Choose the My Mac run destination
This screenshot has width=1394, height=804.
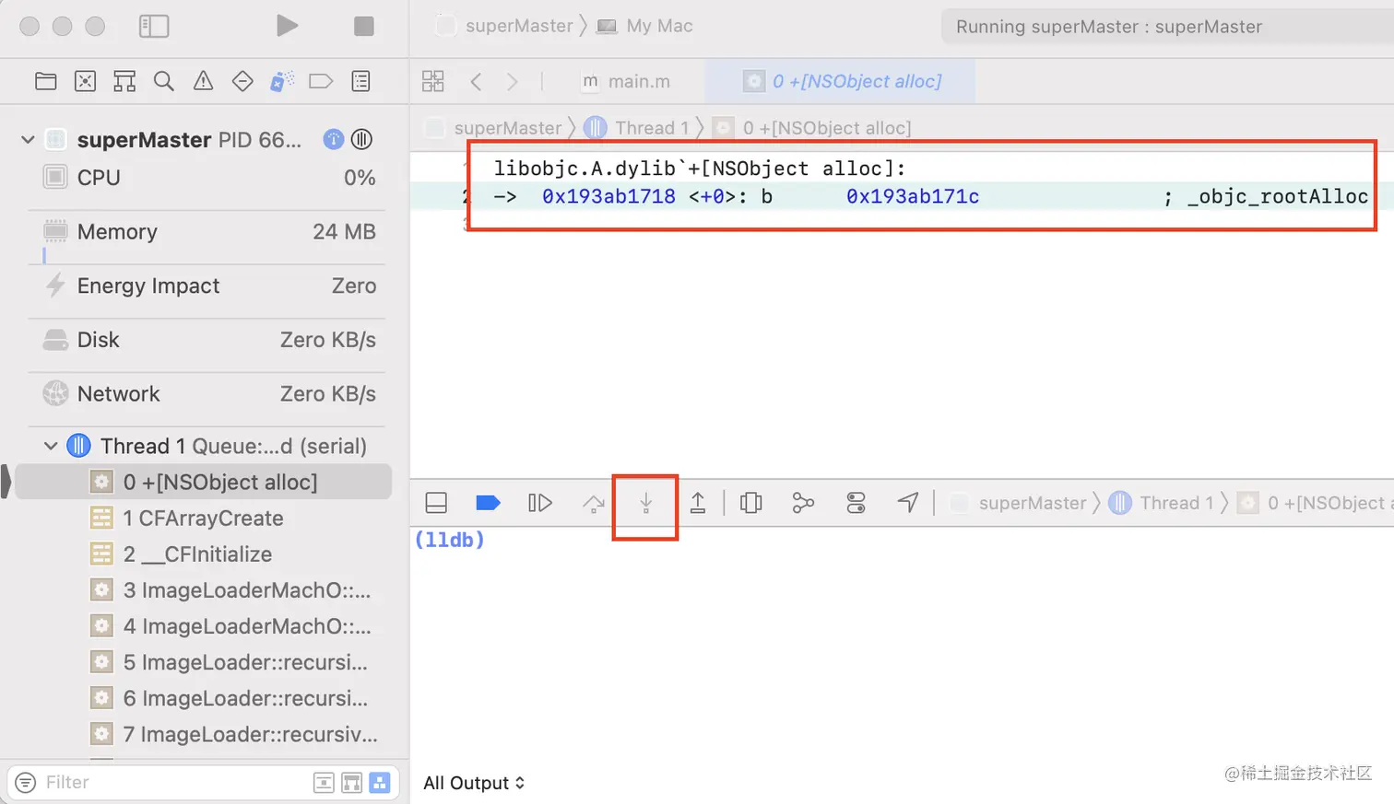point(645,26)
